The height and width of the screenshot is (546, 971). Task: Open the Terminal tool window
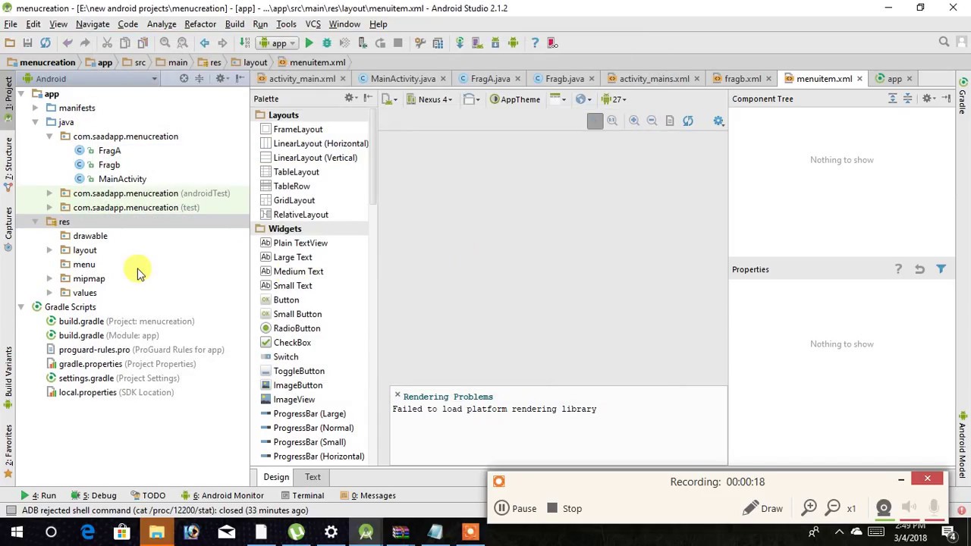tap(301, 496)
